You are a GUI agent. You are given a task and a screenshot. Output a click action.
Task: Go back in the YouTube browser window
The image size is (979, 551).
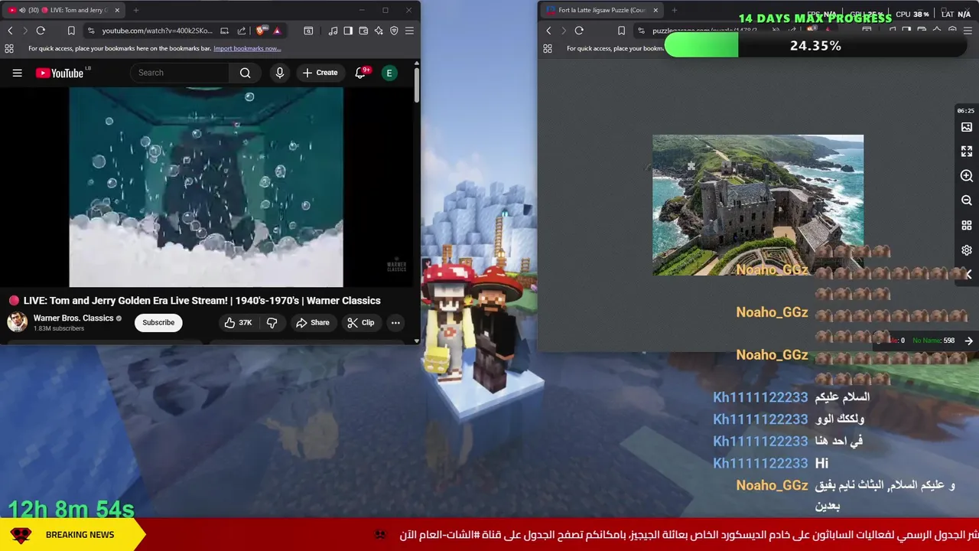(x=10, y=31)
